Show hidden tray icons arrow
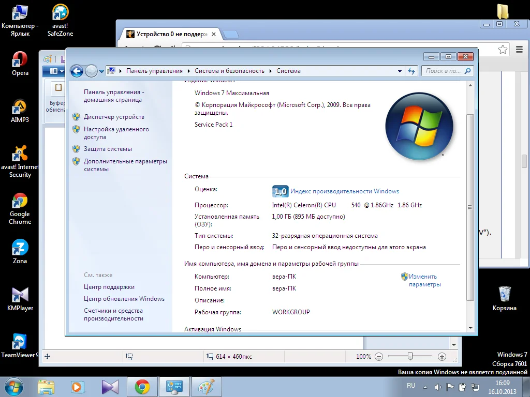This screenshot has width=530, height=397. point(425,387)
